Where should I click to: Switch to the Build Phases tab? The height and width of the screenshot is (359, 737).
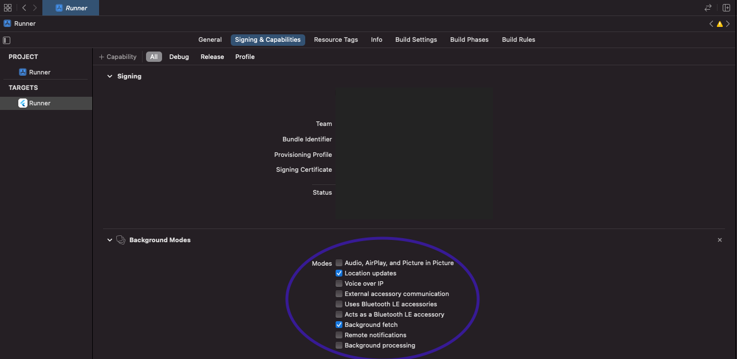click(x=469, y=40)
